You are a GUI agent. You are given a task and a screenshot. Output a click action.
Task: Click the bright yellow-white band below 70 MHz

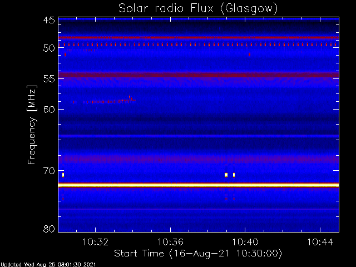tap(199, 185)
